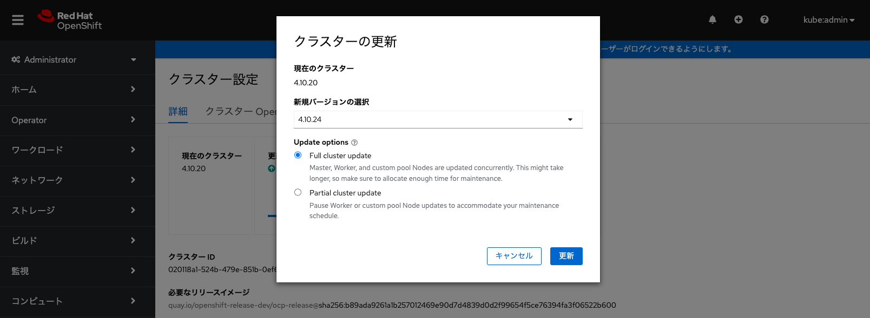Click the blue login notice banner text
The image size is (870, 318).
tap(667, 49)
